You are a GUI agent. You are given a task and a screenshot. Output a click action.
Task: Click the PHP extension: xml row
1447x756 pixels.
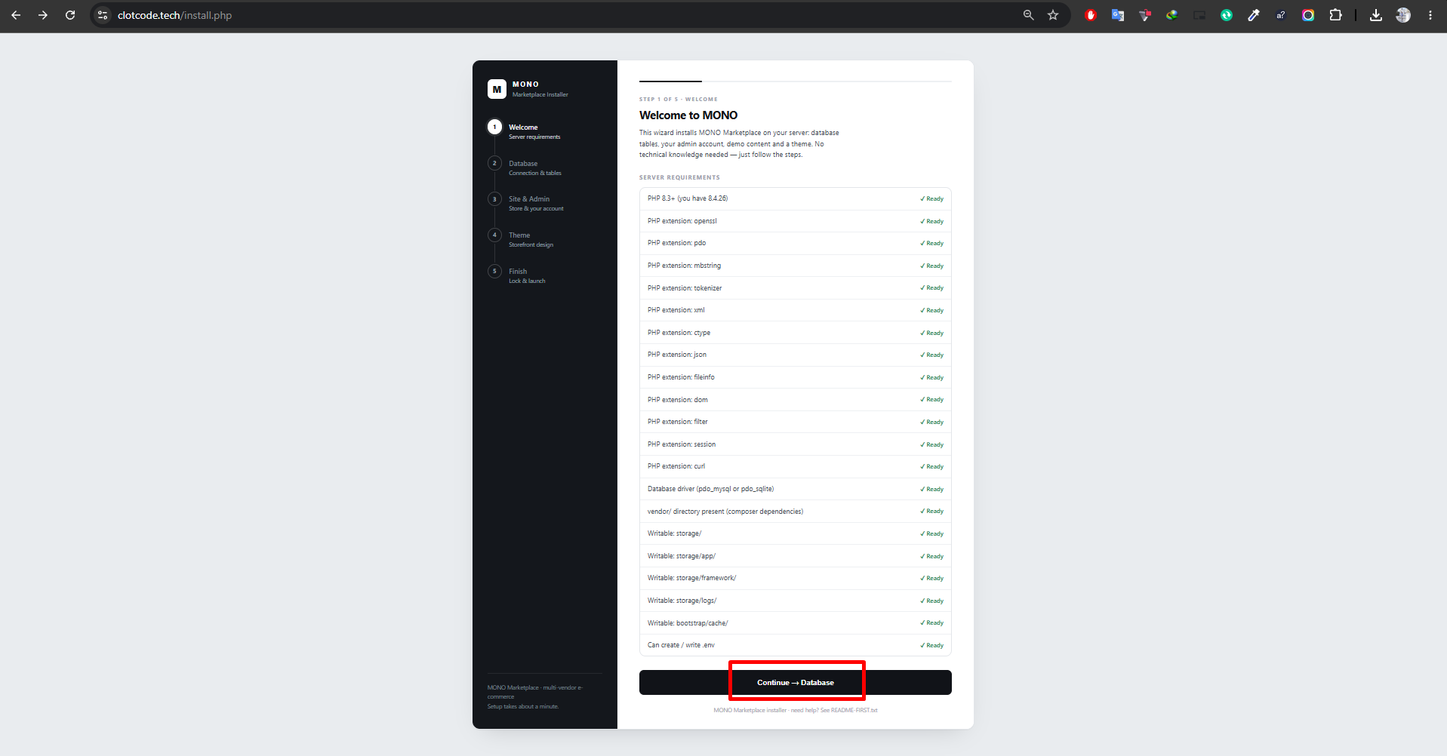(796, 310)
